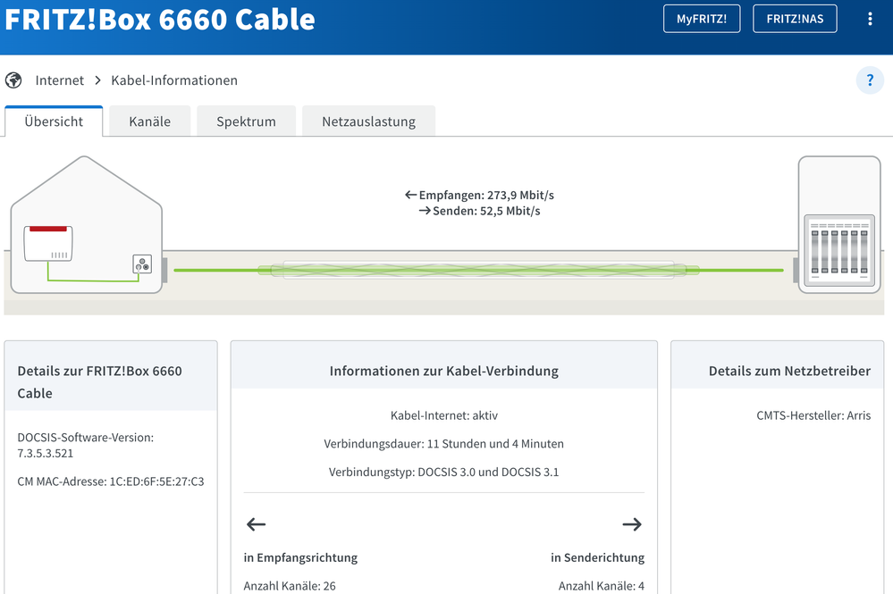Click 'CMTS-Hersteller: Arris' text

click(x=813, y=415)
